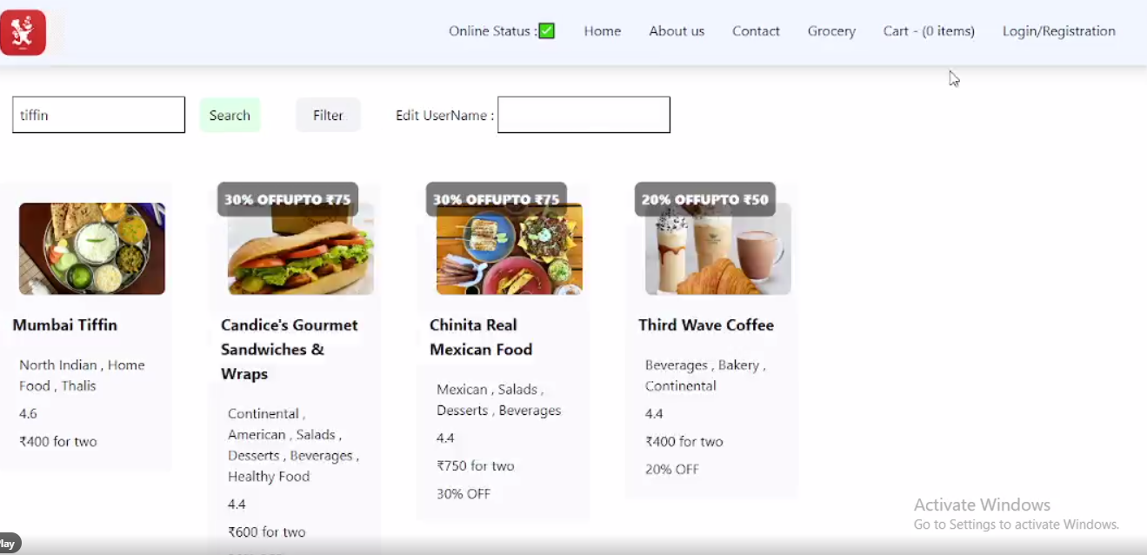Click Continental, American, Salads cuisine text
1147x555 pixels.
pyautogui.click(x=293, y=445)
